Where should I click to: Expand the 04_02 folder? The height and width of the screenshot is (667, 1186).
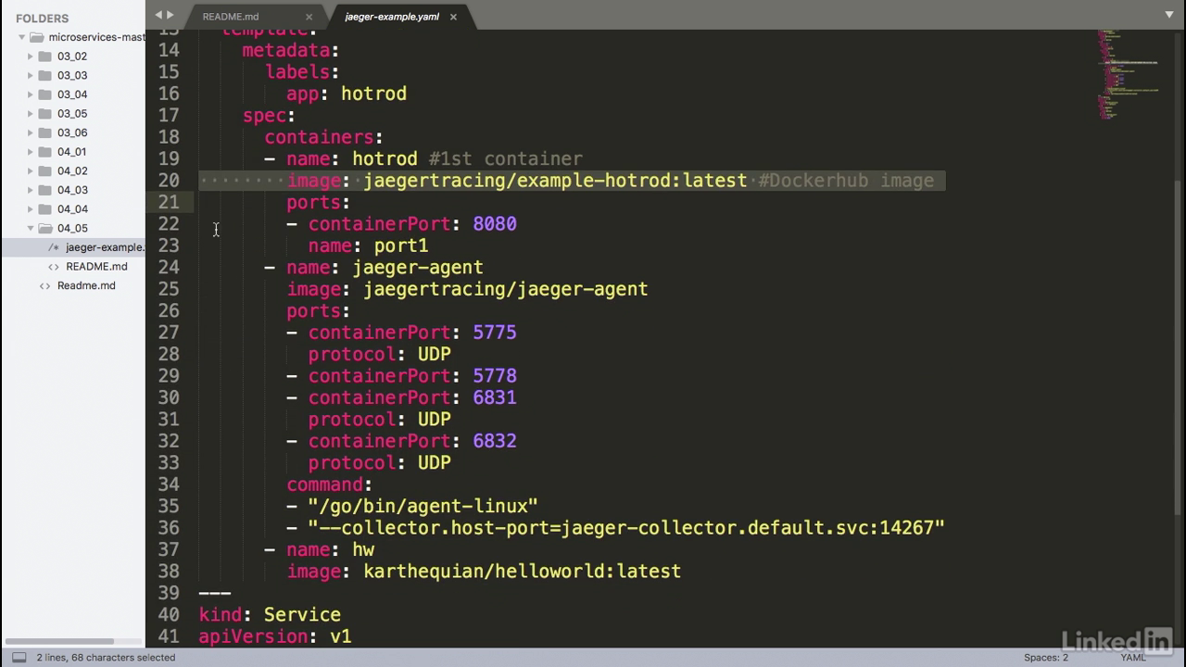(x=30, y=170)
